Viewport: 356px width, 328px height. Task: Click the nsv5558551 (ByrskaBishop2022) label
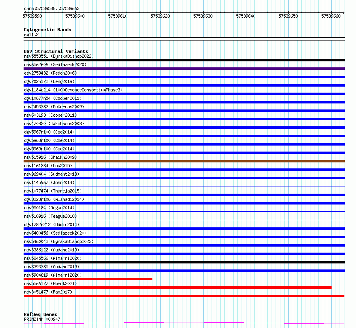point(59,56)
